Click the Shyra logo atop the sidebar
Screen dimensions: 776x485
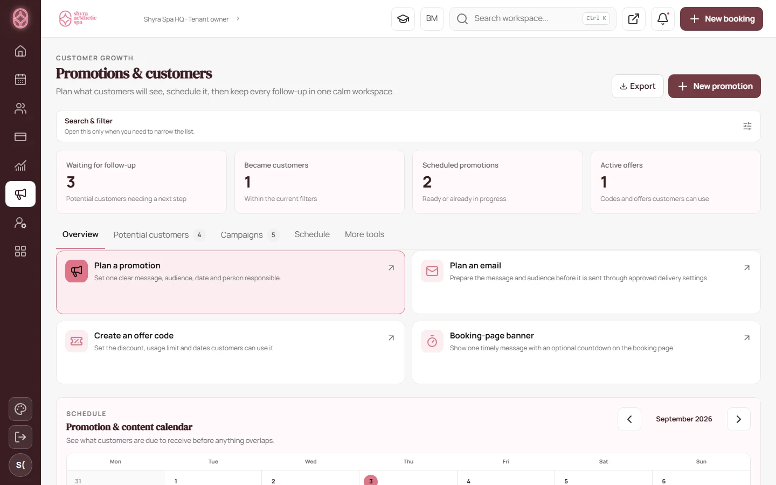(20, 18)
